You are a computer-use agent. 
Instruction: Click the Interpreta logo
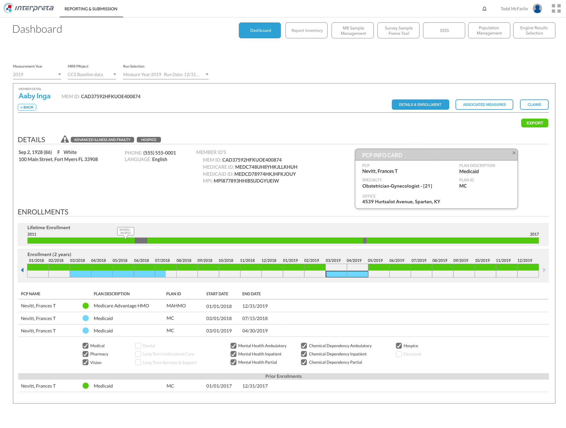(29, 8)
